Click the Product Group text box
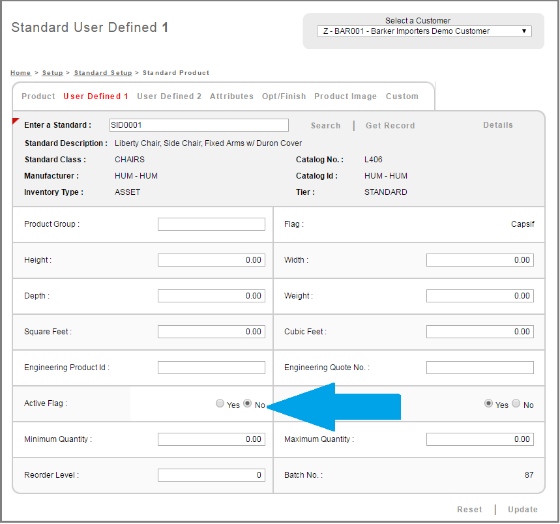Screen dimensions: 560x524 [211, 224]
